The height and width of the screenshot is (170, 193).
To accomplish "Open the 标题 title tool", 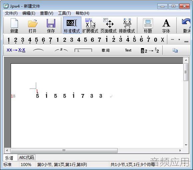I will pos(148,23).
